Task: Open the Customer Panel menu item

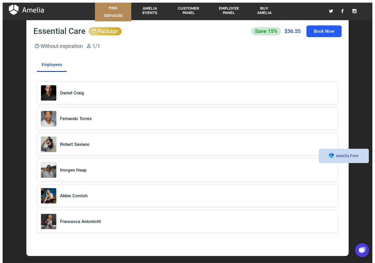Action: 188,11
